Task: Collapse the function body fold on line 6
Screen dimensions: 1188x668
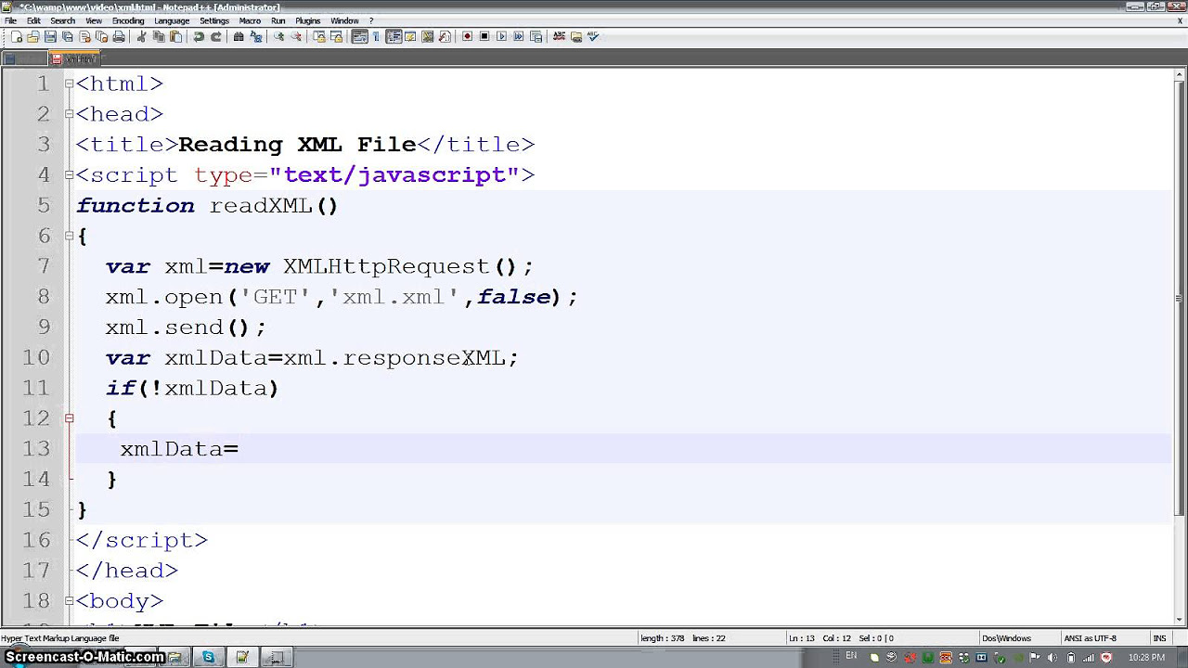Action: [69, 236]
